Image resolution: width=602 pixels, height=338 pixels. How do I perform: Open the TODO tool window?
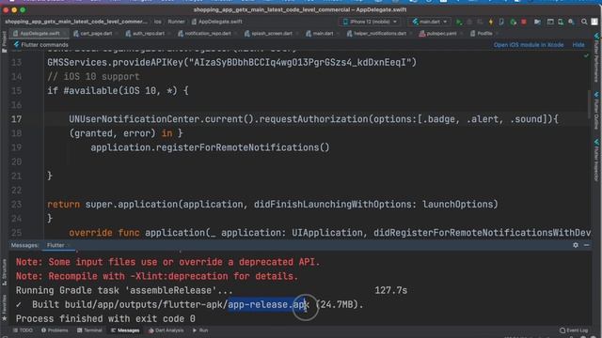pyautogui.click(x=23, y=330)
